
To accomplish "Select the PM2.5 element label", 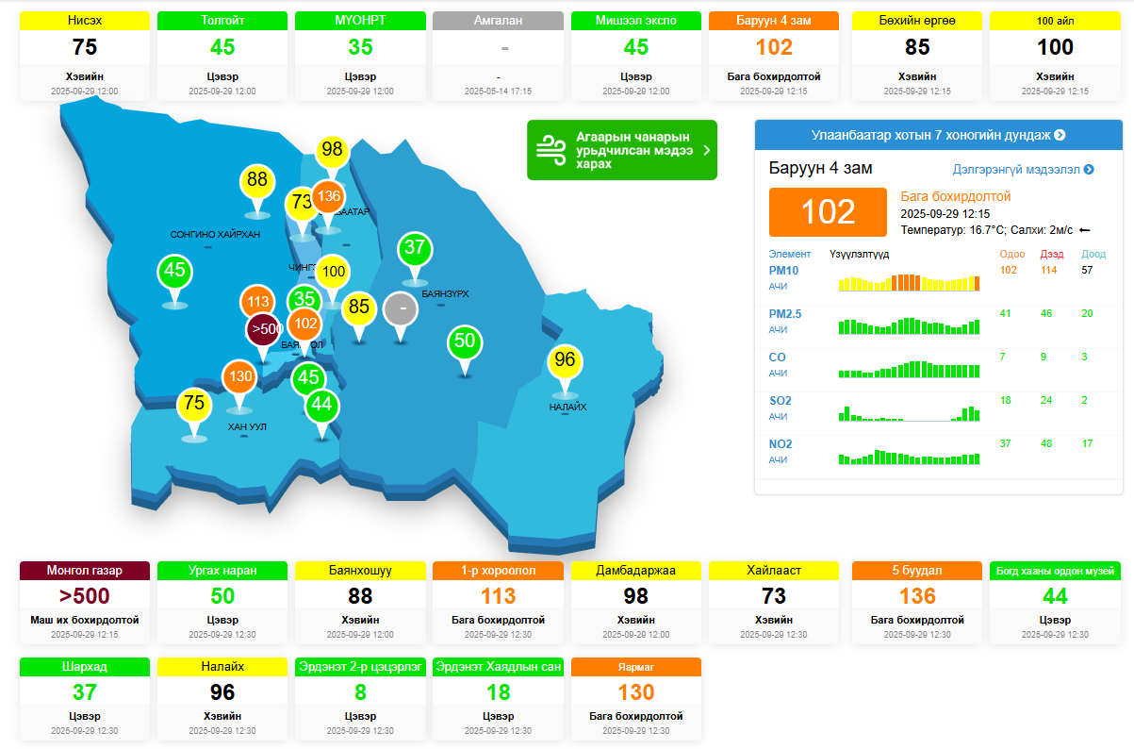I will click(785, 314).
